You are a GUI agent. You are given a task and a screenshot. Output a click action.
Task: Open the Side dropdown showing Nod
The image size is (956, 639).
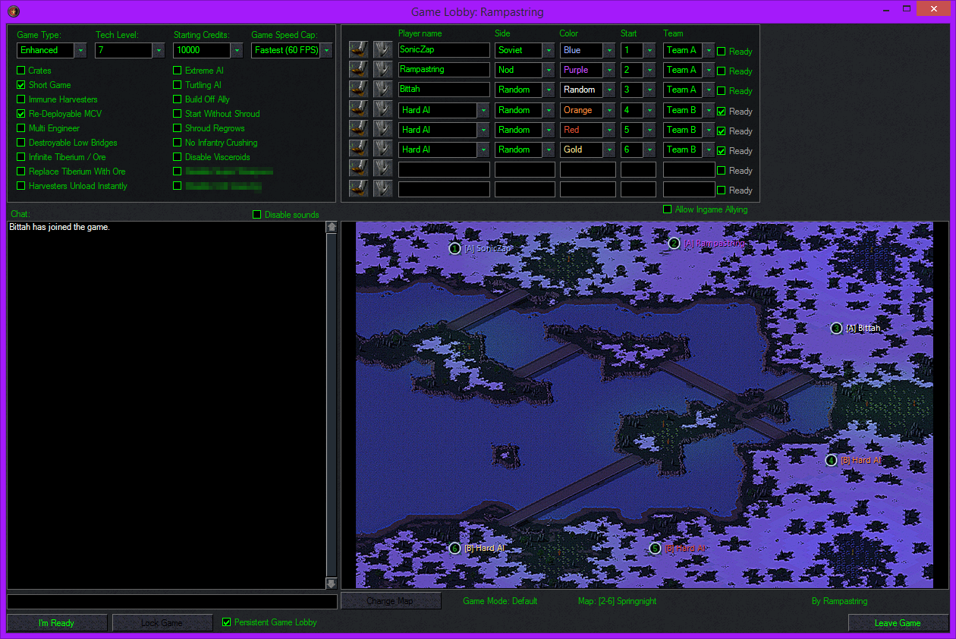click(525, 70)
